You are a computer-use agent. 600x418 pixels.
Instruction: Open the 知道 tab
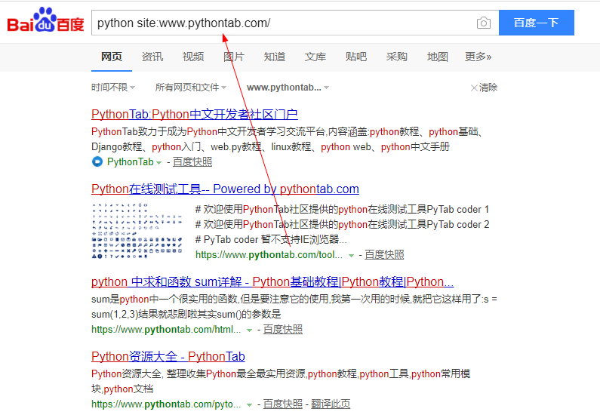(x=275, y=57)
